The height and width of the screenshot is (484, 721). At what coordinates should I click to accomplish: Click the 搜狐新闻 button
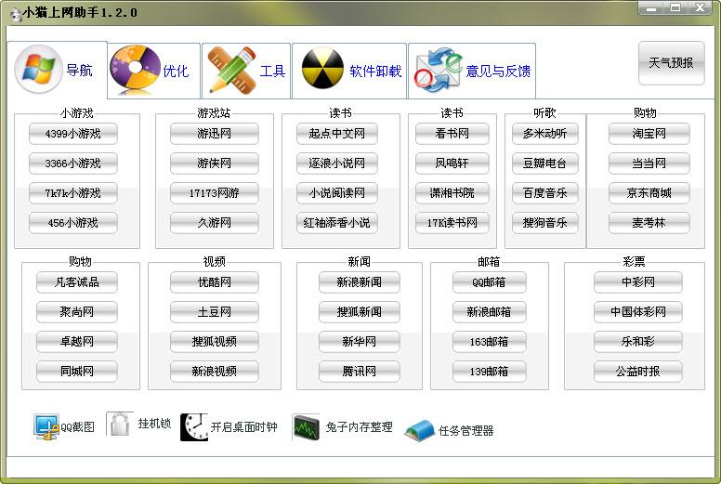(x=360, y=312)
